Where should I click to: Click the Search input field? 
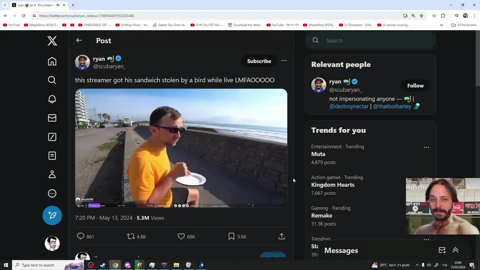point(375,40)
